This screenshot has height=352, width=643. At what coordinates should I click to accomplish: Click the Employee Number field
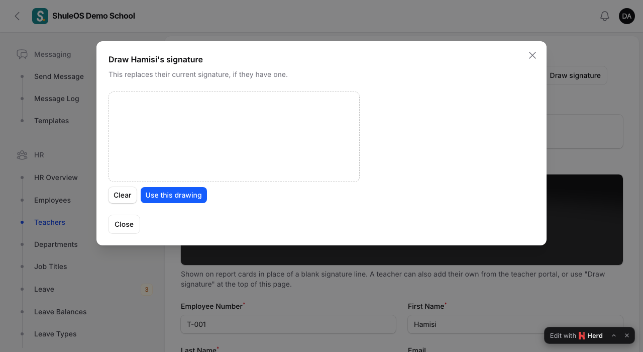pyautogui.click(x=288, y=324)
